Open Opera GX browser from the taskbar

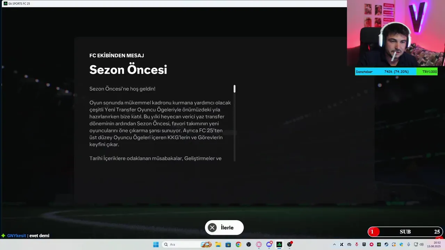259,244
